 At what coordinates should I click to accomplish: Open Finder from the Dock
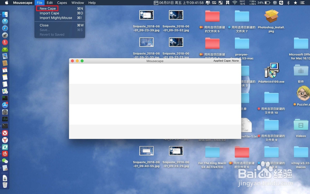5,14
